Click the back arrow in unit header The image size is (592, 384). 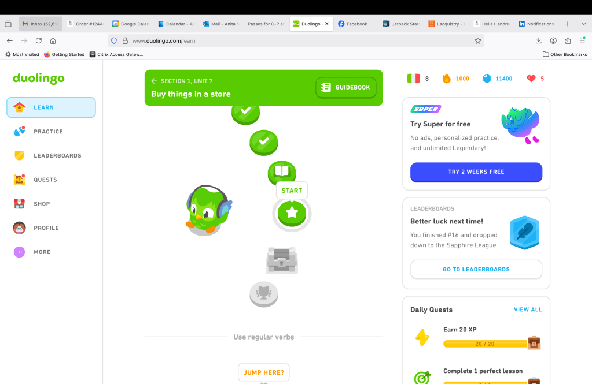(155, 81)
